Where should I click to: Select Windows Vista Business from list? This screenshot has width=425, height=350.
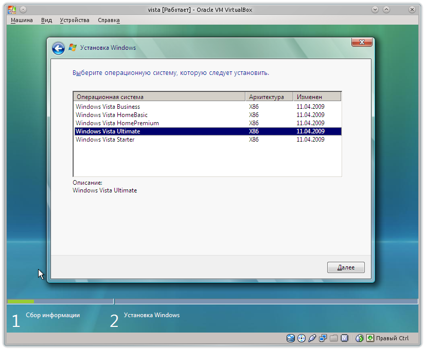(x=108, y=107)
